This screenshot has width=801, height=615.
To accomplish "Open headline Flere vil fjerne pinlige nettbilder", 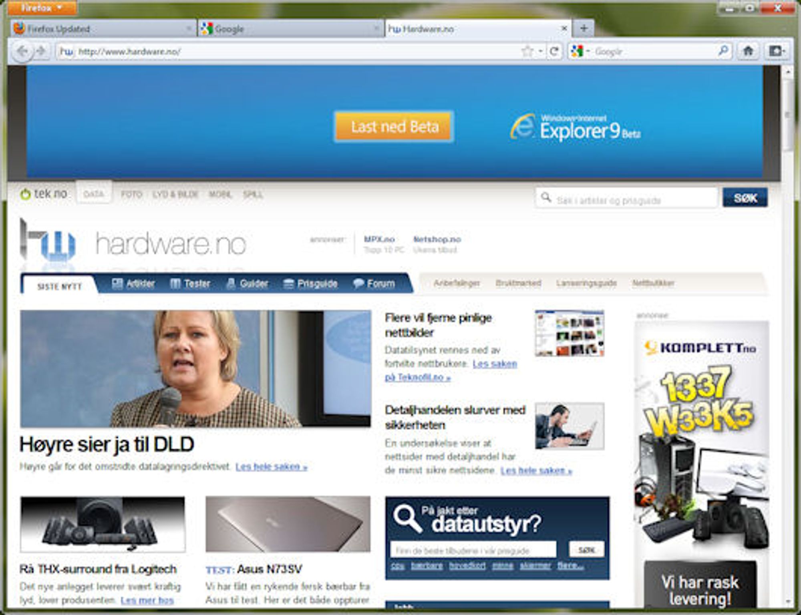I will pos(438,325).
